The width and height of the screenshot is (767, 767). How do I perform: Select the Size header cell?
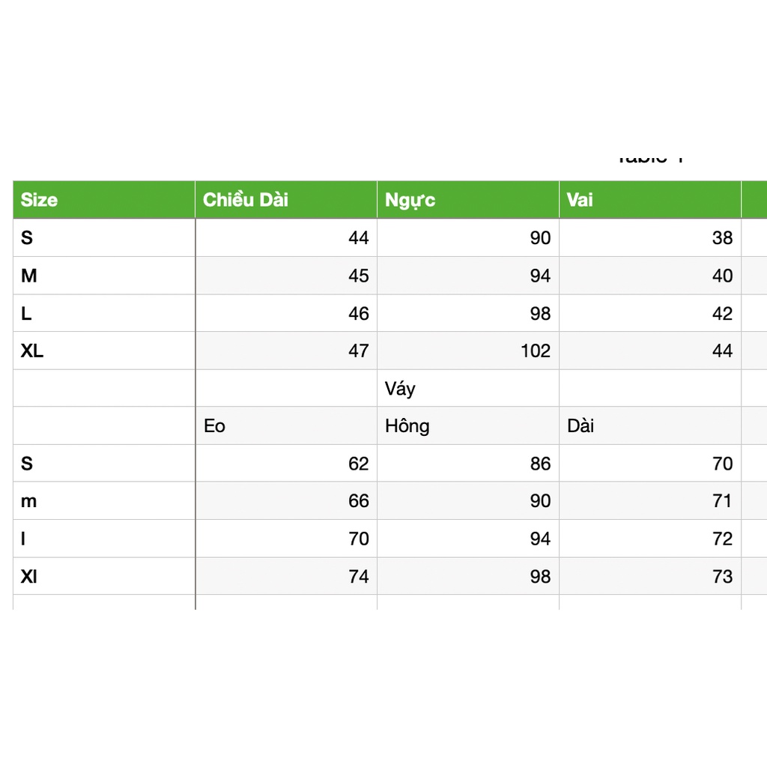pos(104,199)
